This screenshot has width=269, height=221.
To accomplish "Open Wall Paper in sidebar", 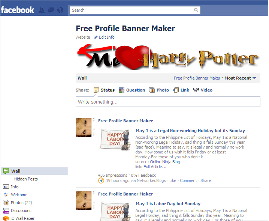I will [x=23, y=218].
